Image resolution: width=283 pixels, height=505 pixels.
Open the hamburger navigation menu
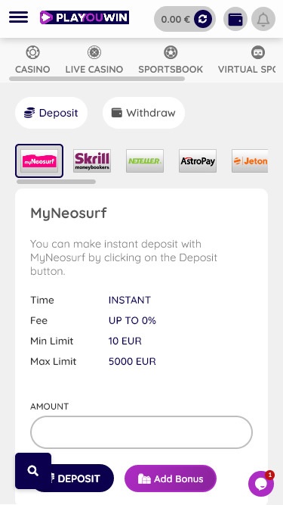(x=18, y=17)
